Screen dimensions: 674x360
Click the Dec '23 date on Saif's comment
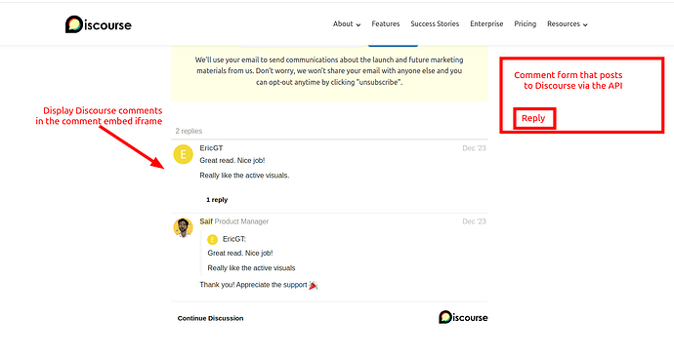(474, 221)
